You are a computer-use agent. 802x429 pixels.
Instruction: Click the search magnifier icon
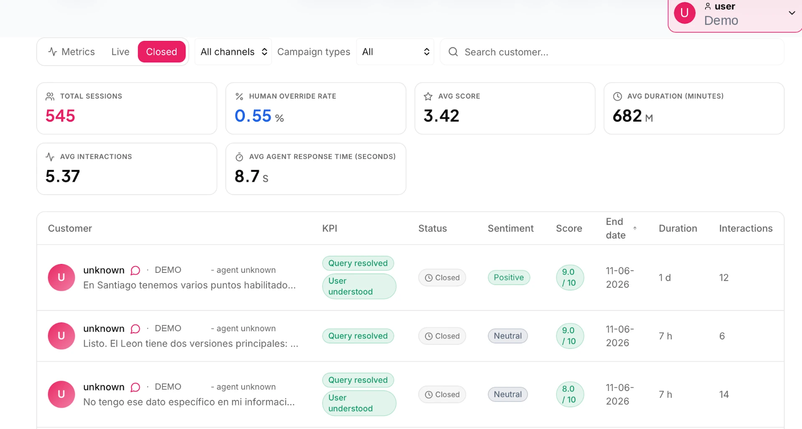point(453,52)
